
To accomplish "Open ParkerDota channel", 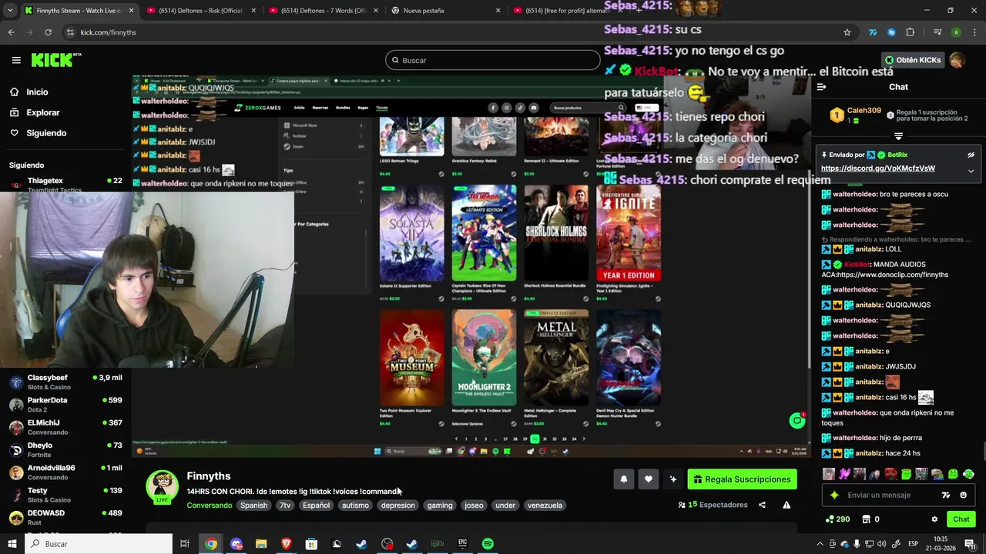I will click(65, 405).
